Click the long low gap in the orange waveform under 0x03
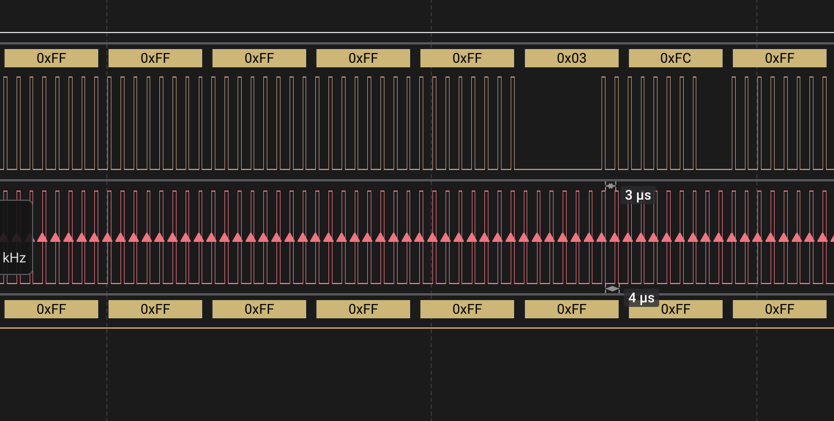This screenshot has width=834, height=421. tap(558, 169)
